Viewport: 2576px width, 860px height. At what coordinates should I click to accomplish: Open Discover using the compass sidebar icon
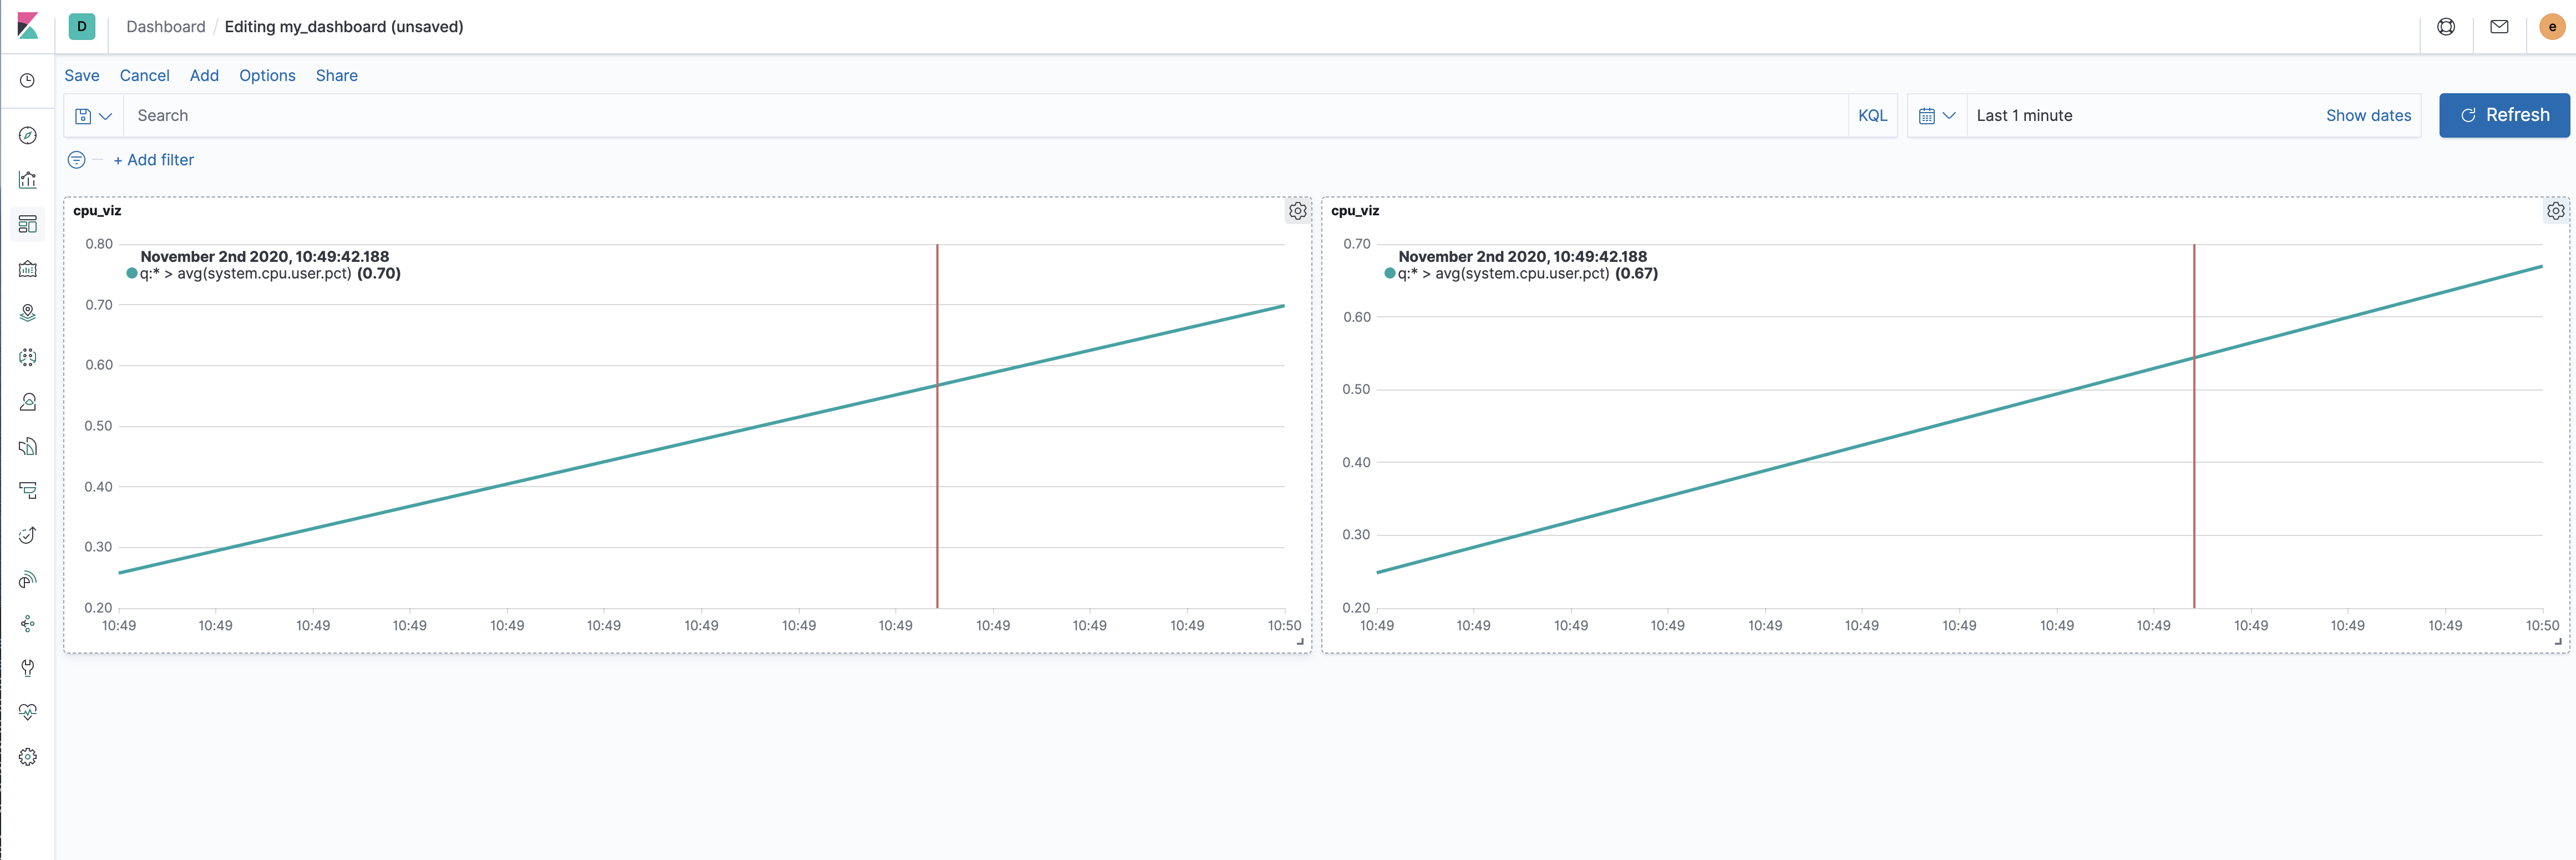pyautogui.click(x=28, y=134)
